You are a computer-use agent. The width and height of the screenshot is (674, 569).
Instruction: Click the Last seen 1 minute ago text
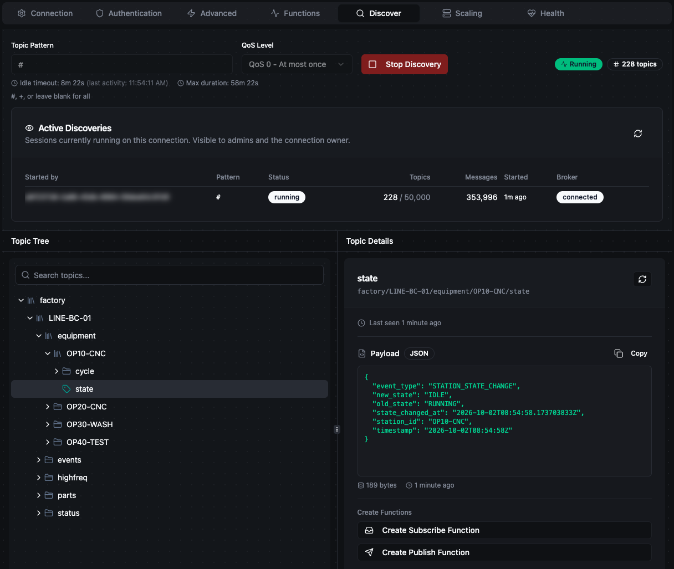[x=405, y=323]
